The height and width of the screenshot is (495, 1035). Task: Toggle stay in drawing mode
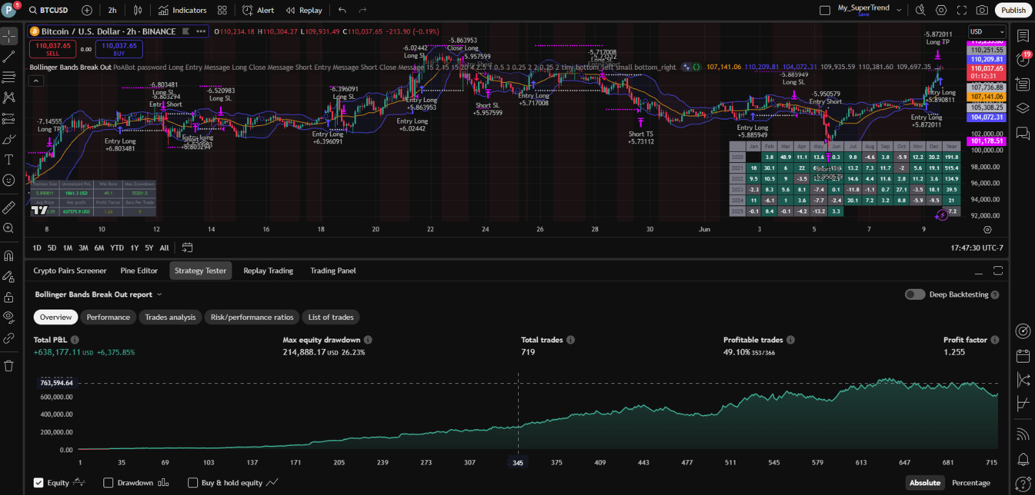tap(9, 277)
